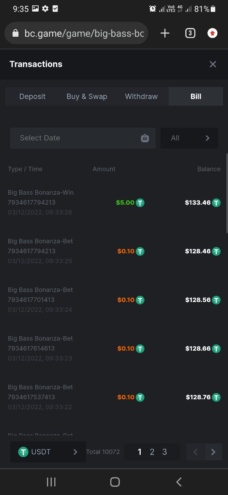Open the USDT currency selector

48,452
